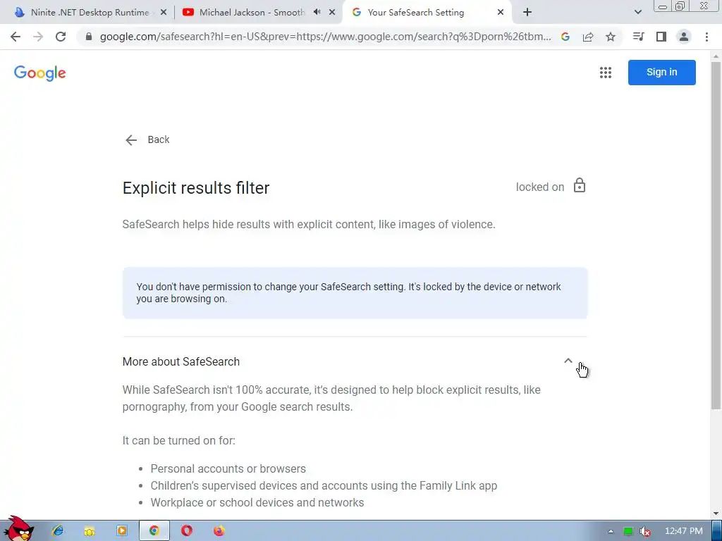Click the volume tray icon
The width and height of the screenshot is (722, 541).
click(645, 531)
